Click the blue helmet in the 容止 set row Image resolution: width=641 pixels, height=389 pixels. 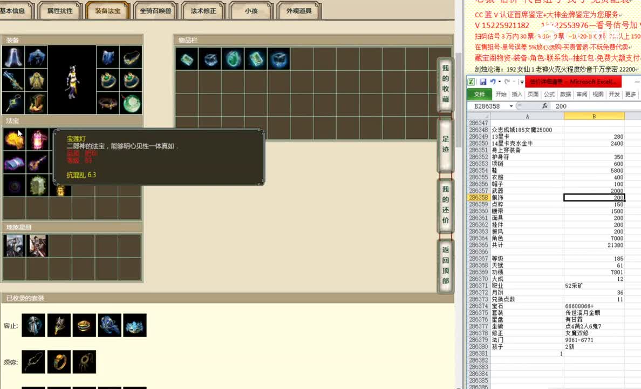[x=110, y=326]
